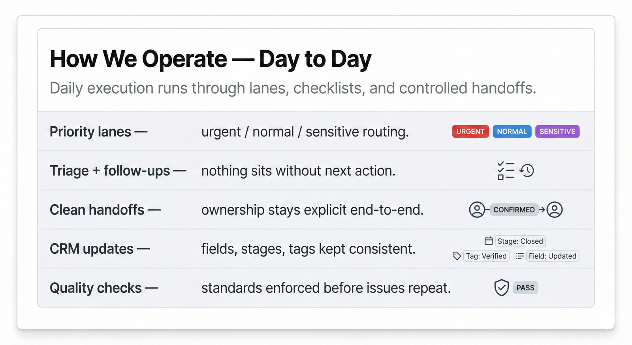Select the red URGENT badge
This screenshot has height=345, width=632.
470,132
